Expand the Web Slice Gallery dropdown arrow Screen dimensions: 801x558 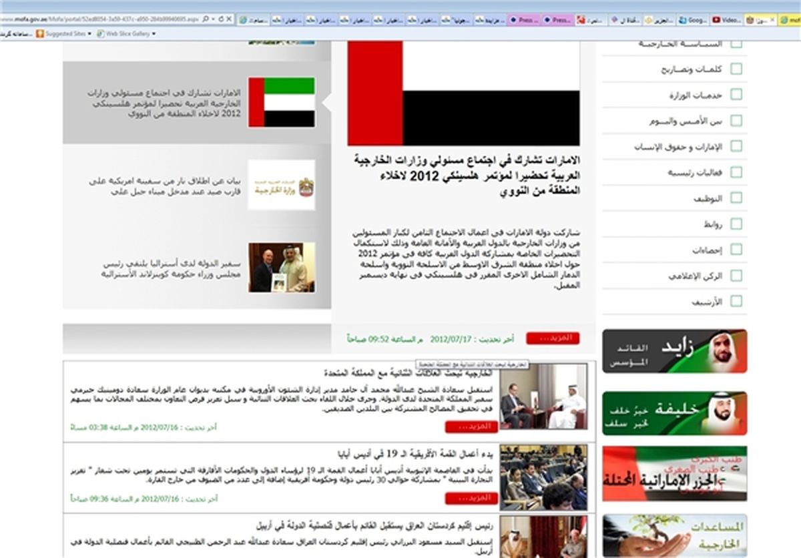click(x=154, y=34)
